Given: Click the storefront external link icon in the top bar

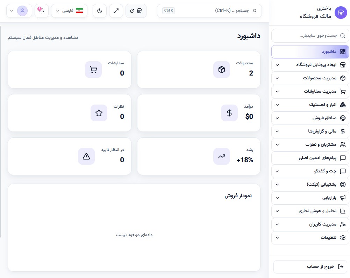Looking at the screenshot, I should pos(136,11).
